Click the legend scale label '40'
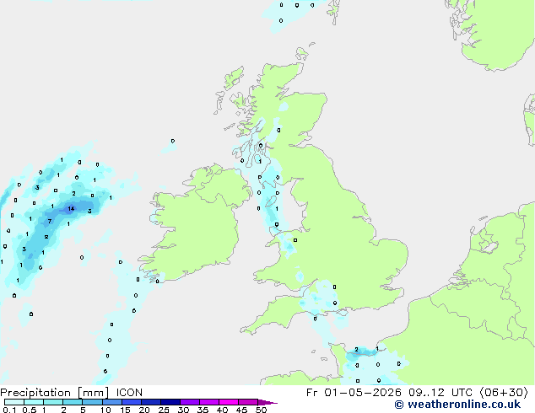535x413 pixels. [222, 410]
